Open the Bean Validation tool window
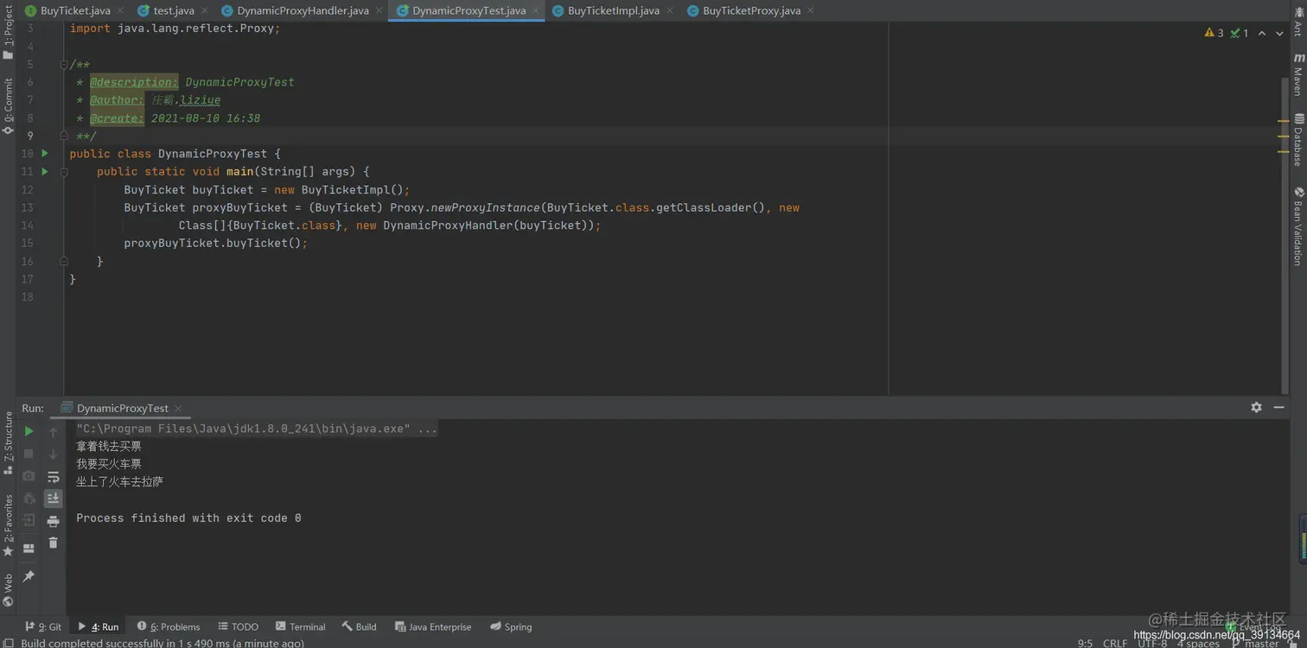 (1298, 226)
